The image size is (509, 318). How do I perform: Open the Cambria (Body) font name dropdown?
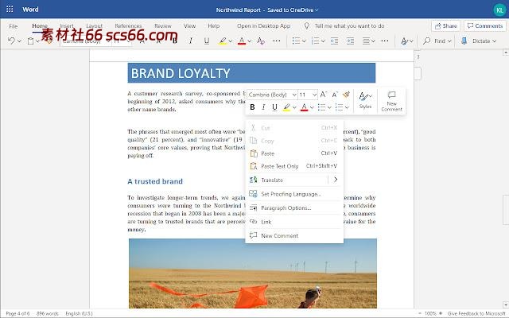point(270,95)
